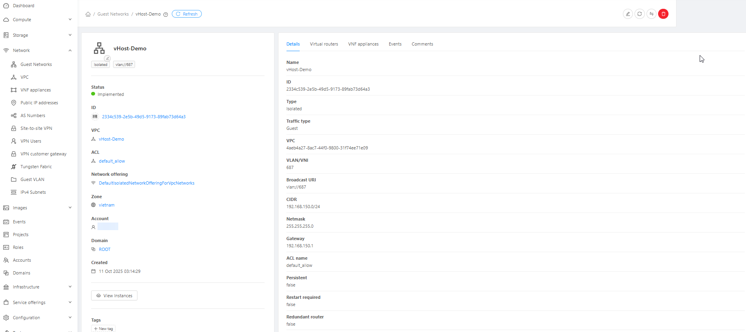Click the Isolated tag badge
Image resolution: width=746 pixels, height=332 pixels.
pyautogui.click(x=101, y=64)
